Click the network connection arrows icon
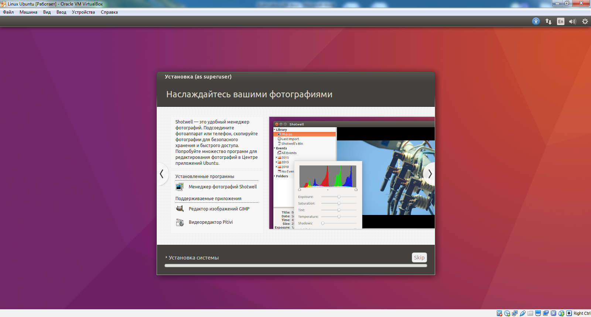 pyautogui.click(x=549, y=21)
